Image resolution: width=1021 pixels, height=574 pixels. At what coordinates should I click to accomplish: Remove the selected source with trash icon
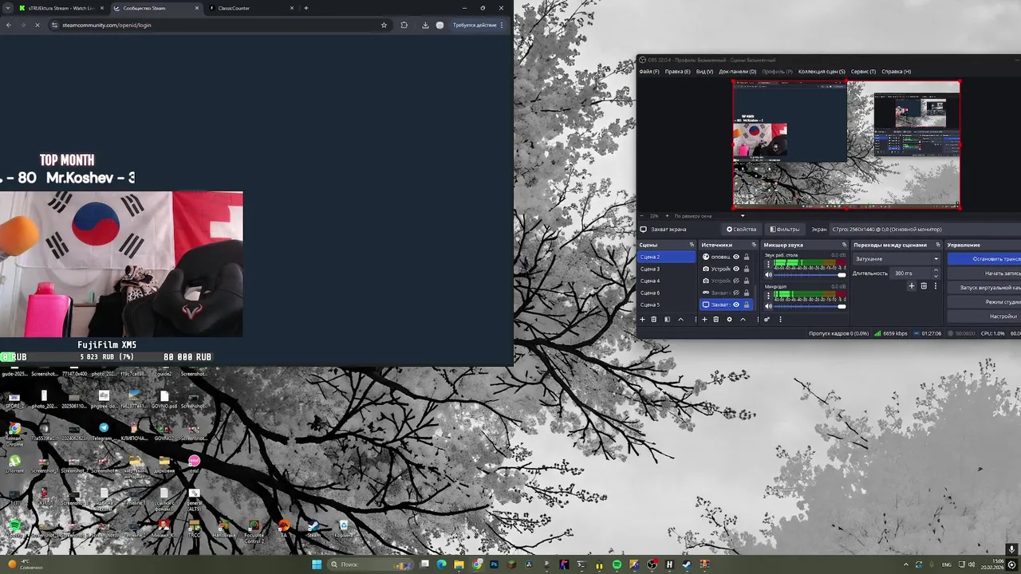[715, 319]
